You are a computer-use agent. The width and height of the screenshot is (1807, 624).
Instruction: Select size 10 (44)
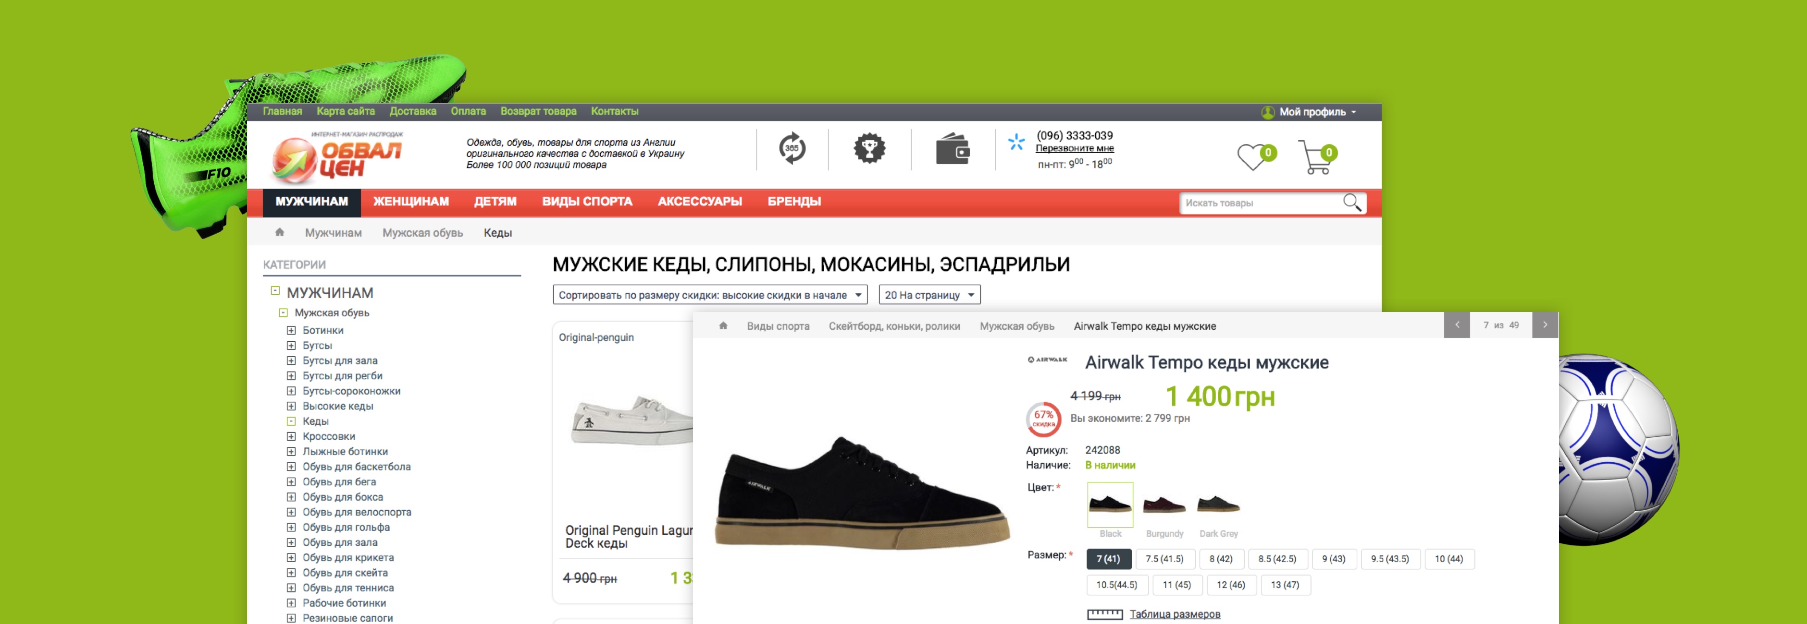[x=1449, y=559]
